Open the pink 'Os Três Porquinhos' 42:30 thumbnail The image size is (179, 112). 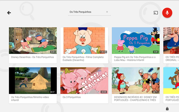84,81
